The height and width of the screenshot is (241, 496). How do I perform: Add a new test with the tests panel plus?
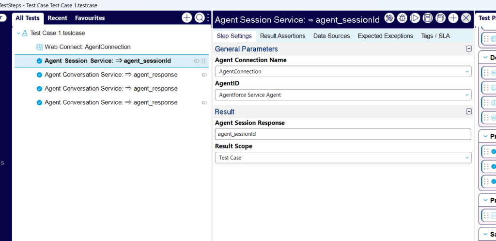click(186, 18)
